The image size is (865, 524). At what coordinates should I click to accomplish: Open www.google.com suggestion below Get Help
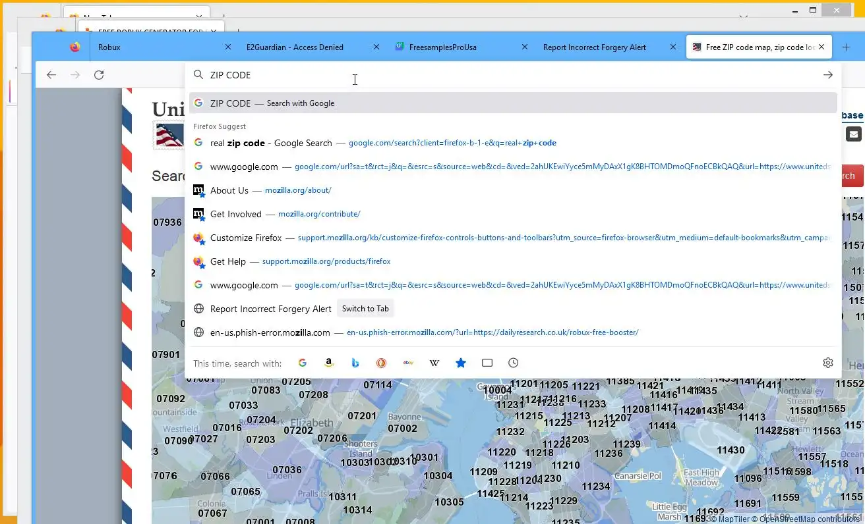(x=513, y=285)
